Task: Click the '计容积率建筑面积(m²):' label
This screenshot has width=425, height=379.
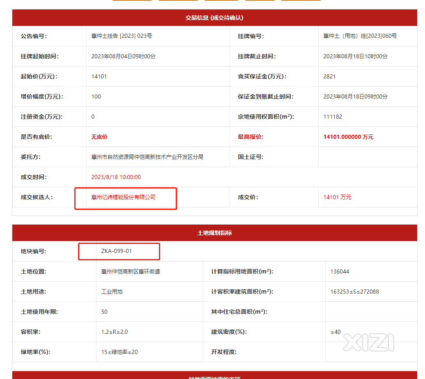Action: click(x=242, y=292)
